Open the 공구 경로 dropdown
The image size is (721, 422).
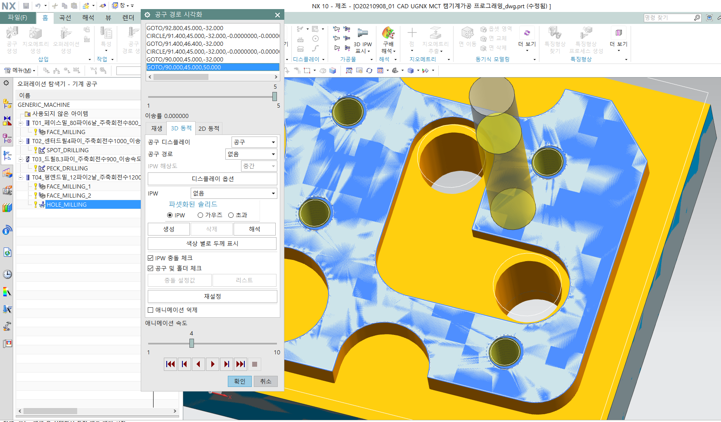click(251, 154)
